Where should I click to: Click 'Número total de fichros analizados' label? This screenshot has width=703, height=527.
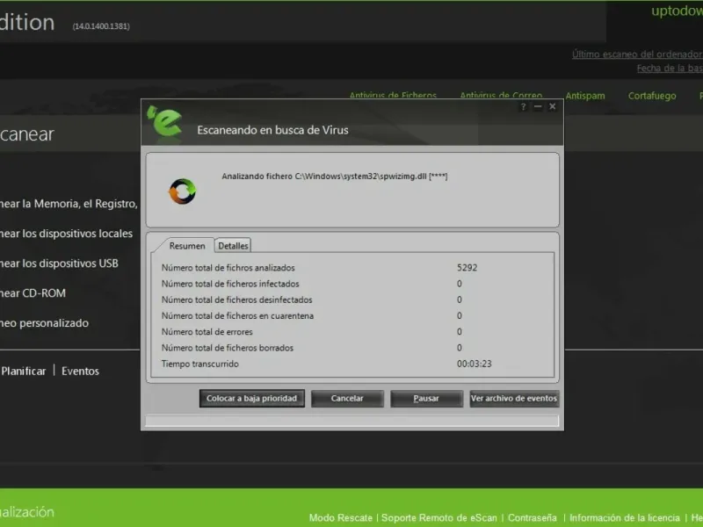tap(228, 268)
